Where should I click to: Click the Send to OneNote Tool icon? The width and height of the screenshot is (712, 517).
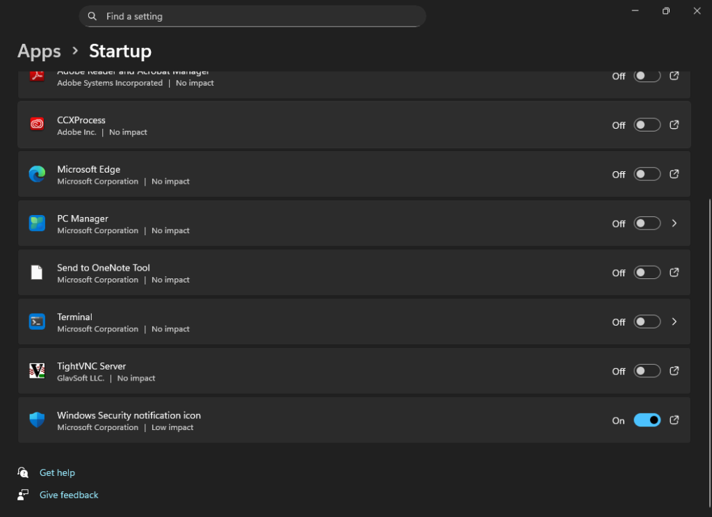(36, 272)
